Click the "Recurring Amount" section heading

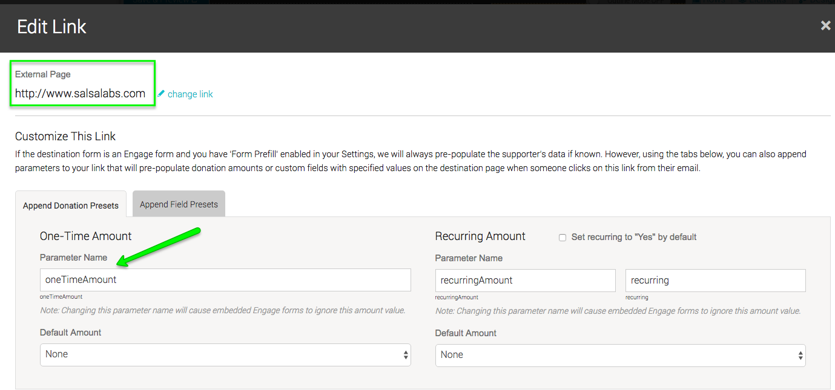480,236
